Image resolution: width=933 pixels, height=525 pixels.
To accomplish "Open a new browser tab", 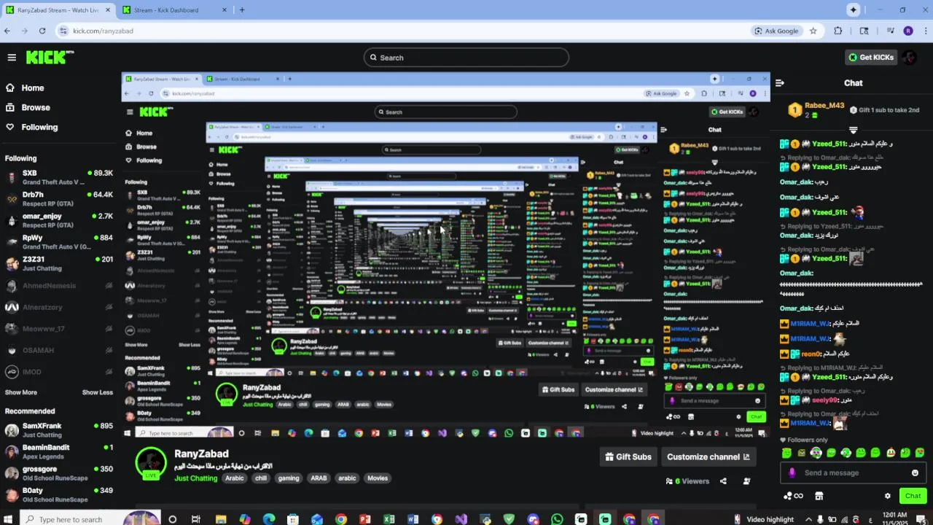I will coord(242,10).
